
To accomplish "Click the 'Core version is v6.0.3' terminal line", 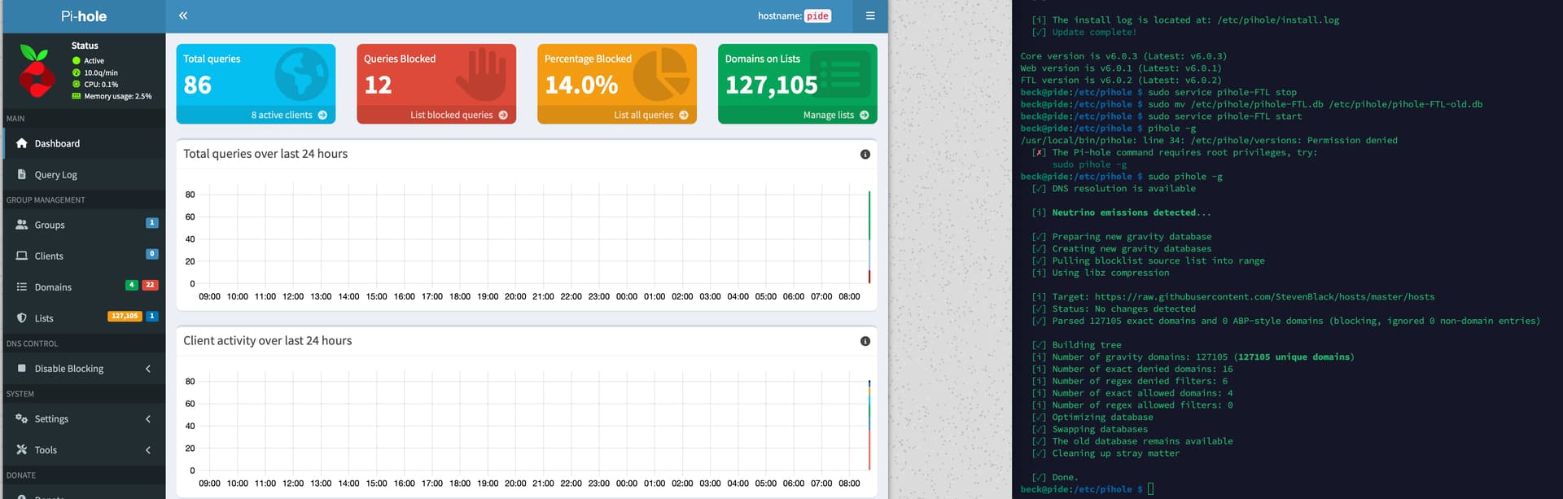I will tap(1123, 56).
